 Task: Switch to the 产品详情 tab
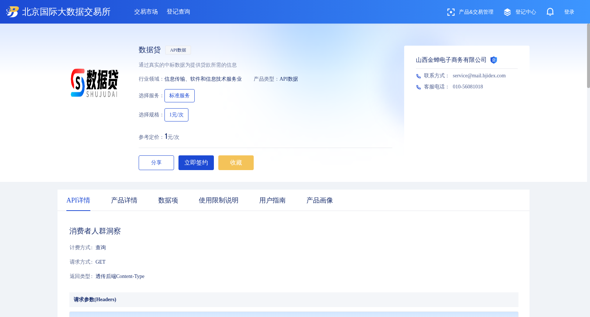click(124, 200)
